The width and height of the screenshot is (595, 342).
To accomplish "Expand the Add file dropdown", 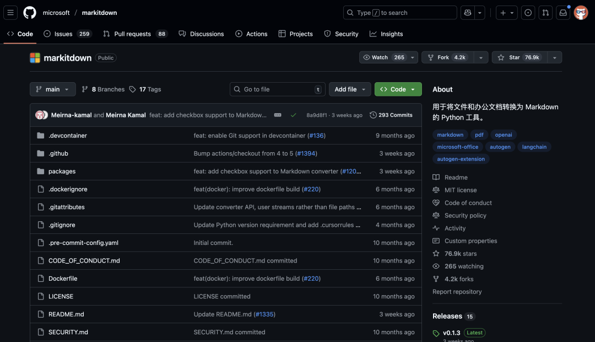I will [350, 89].
